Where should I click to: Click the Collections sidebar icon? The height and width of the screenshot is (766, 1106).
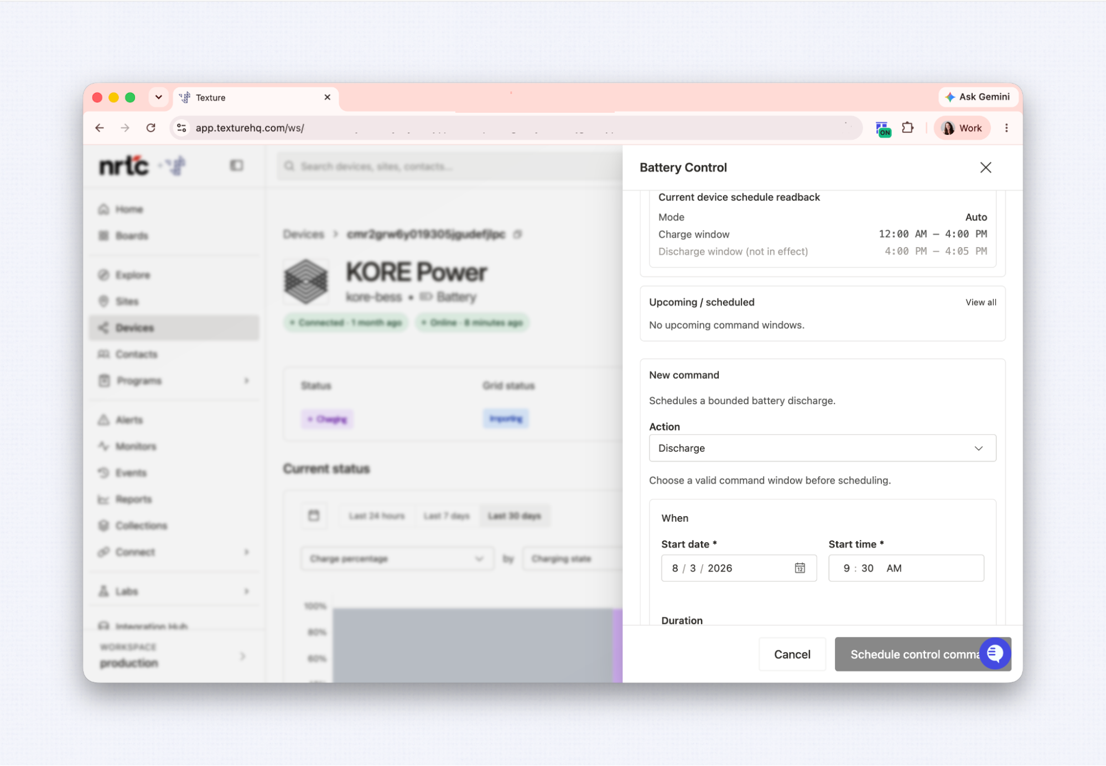pyautogui.click(x=103, y=526)
